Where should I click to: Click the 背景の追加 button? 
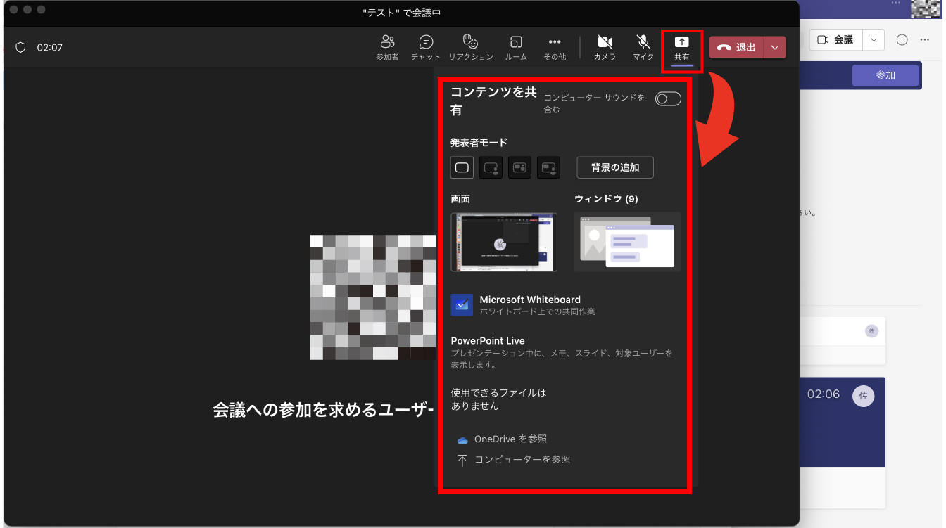tap(615, 168)
